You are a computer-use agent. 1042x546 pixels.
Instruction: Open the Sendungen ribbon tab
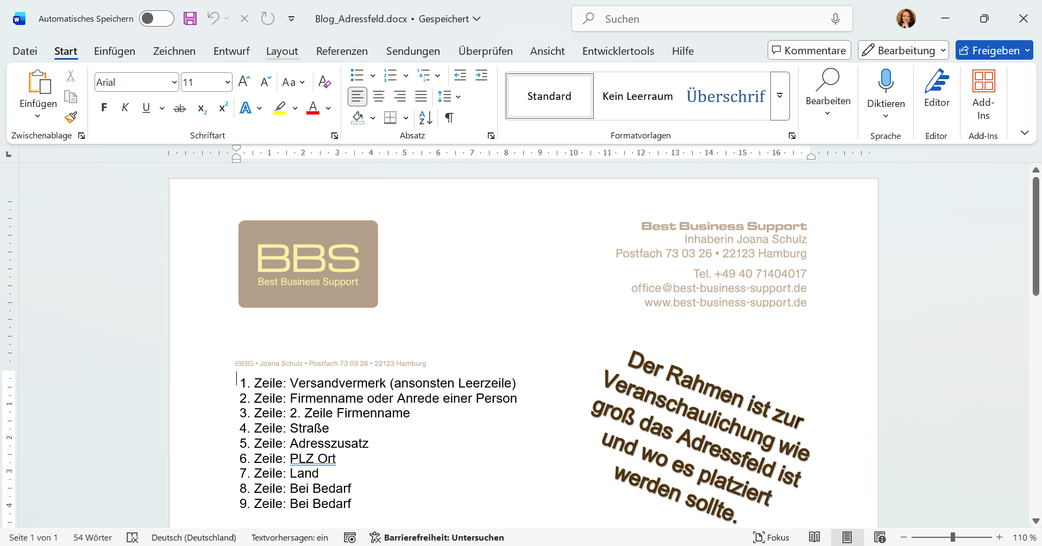pyautogui.click(x=413, y=50)
